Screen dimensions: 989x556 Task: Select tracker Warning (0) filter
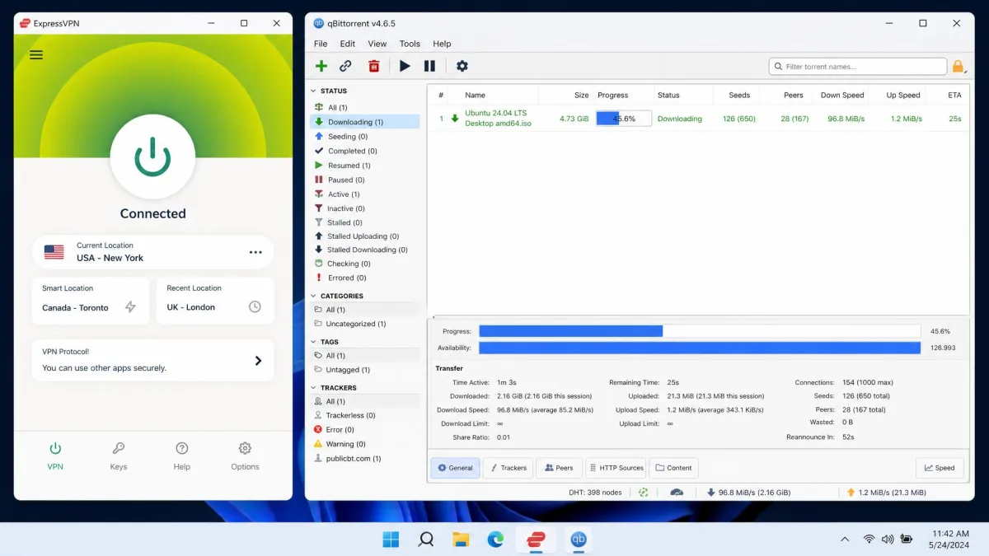click(364, 444)
